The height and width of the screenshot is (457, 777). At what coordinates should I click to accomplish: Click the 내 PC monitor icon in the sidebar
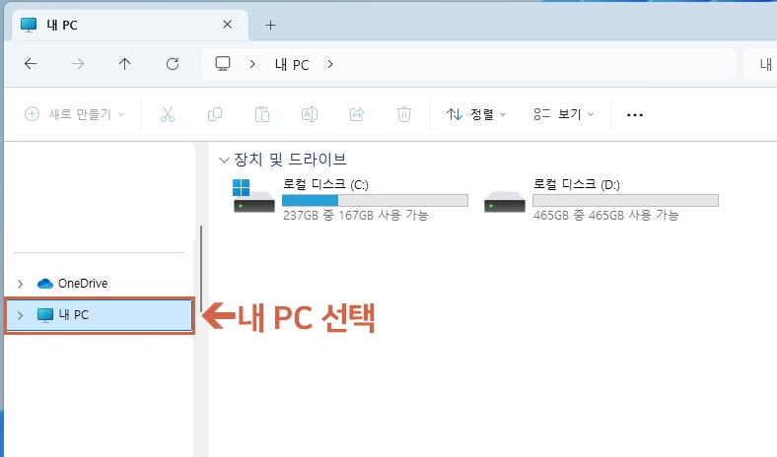tap(45, 315)
